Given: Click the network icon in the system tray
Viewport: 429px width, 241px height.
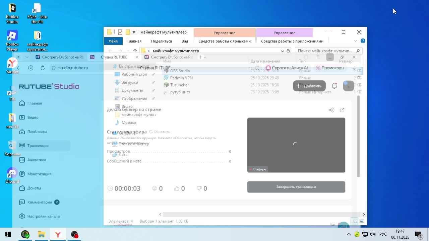Looking at the screenshot, I should point(365,234).
